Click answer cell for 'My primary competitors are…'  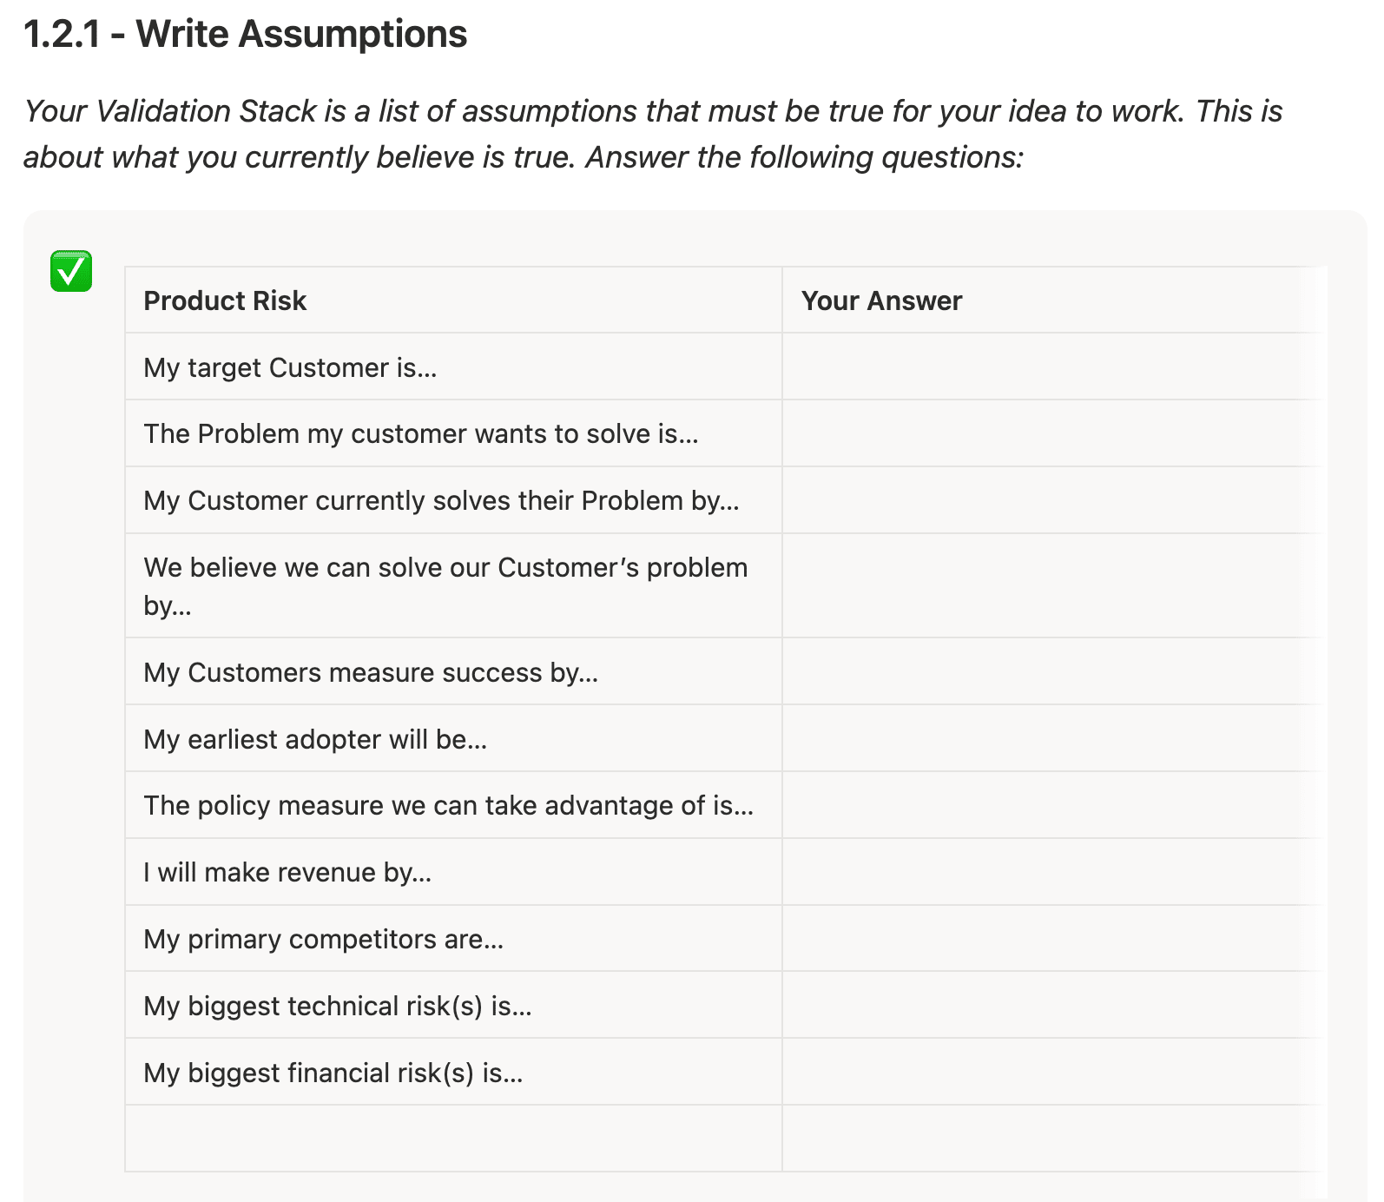pyautogui.click(x=1053, y=939)
